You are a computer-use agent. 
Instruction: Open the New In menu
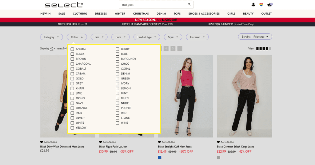point(46,14)
